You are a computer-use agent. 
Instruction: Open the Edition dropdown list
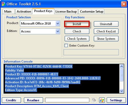[58, 31]
